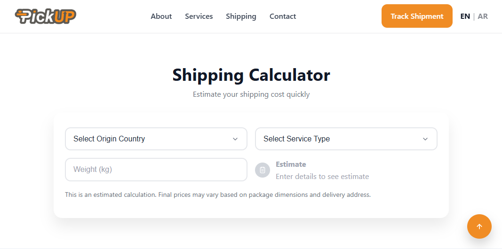
Task: Click the 'Estimate your shipping cost quickly' subtitle
Action: 251,94
